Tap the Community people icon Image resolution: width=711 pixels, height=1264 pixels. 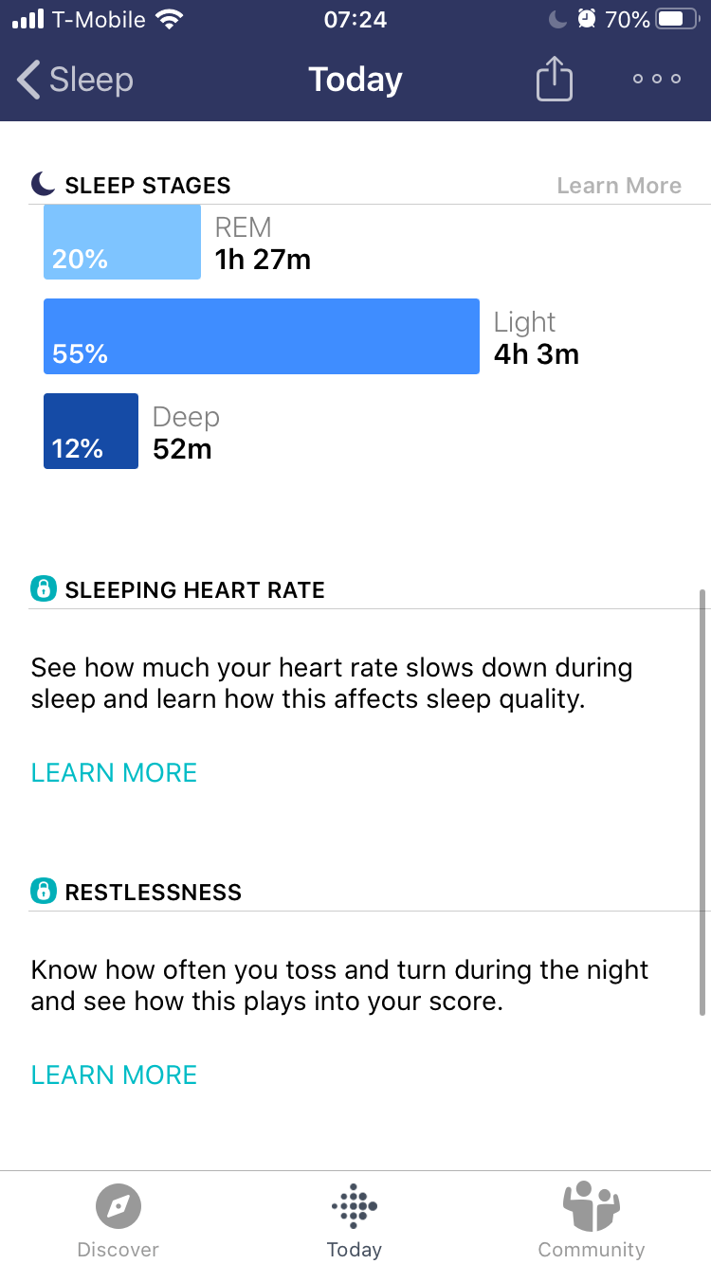coord(591,1206)
